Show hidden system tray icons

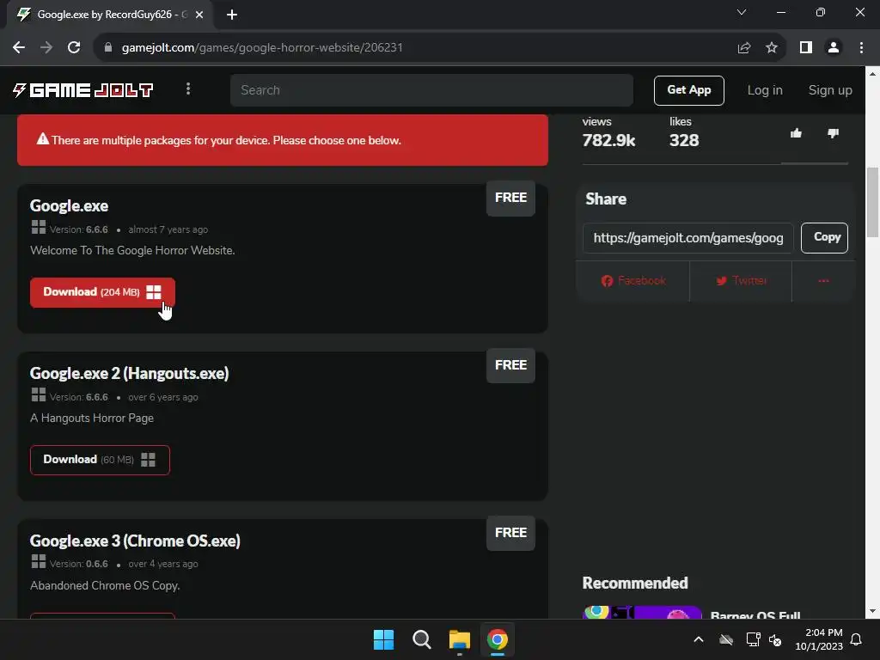coord(699,639)
